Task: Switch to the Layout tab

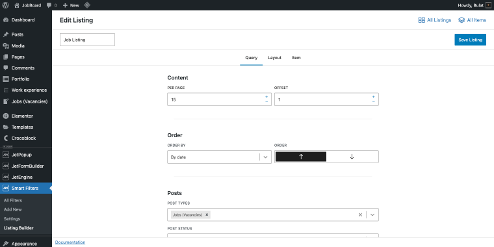Action: click(275, 58)
